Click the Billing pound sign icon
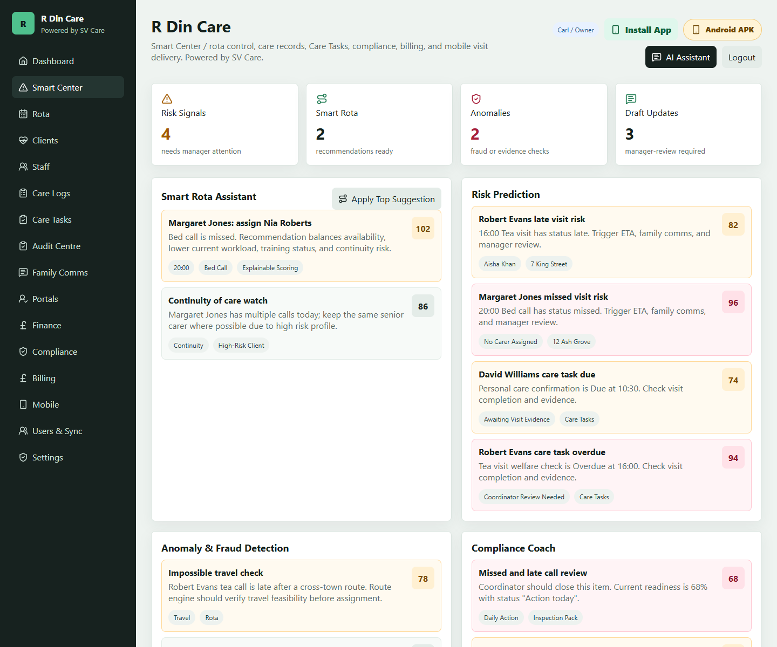777x647 pixels. (x=23, y=378)
